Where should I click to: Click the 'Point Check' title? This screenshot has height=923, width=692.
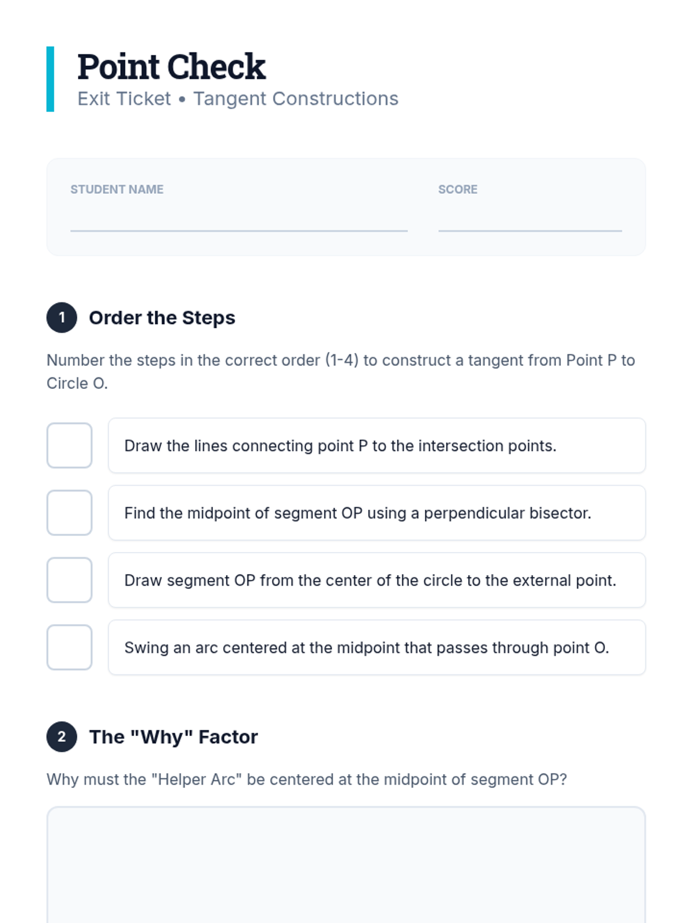tap(171, 66)
